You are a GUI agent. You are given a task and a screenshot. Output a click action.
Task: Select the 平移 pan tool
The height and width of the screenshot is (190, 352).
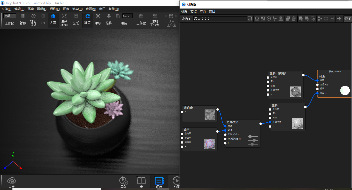pos(98,19)
